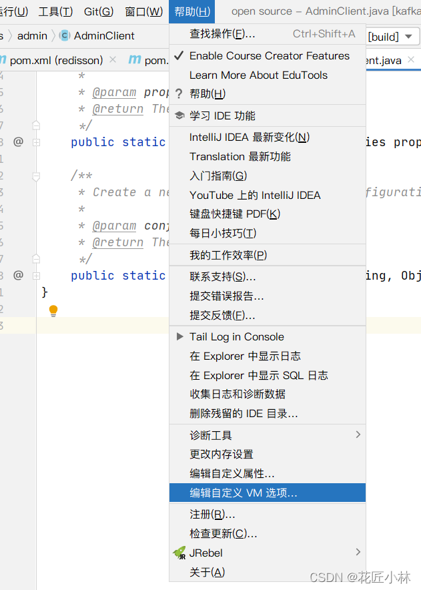421x590 pixels.
Task: Select 收集日志和诊断数据
Action: click(x=268, y=394)
